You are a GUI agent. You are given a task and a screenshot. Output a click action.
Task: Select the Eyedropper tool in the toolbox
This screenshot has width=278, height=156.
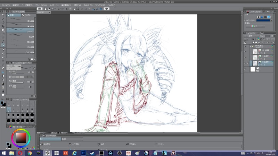click(3, 41)
